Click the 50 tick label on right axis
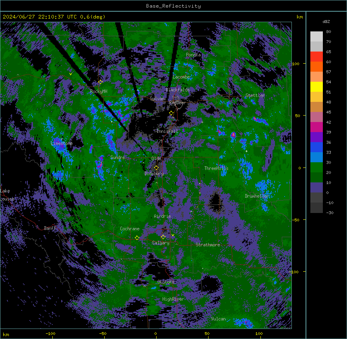The width and height of the screenshot is (347, 339). (x=297, y=116)
